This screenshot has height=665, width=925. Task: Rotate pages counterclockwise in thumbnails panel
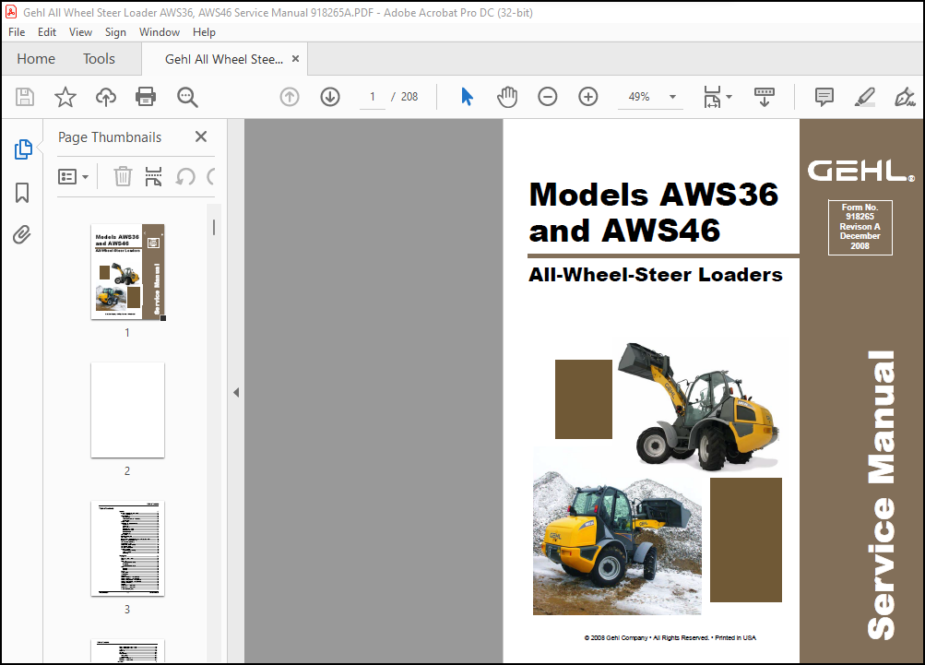(185, 176)
